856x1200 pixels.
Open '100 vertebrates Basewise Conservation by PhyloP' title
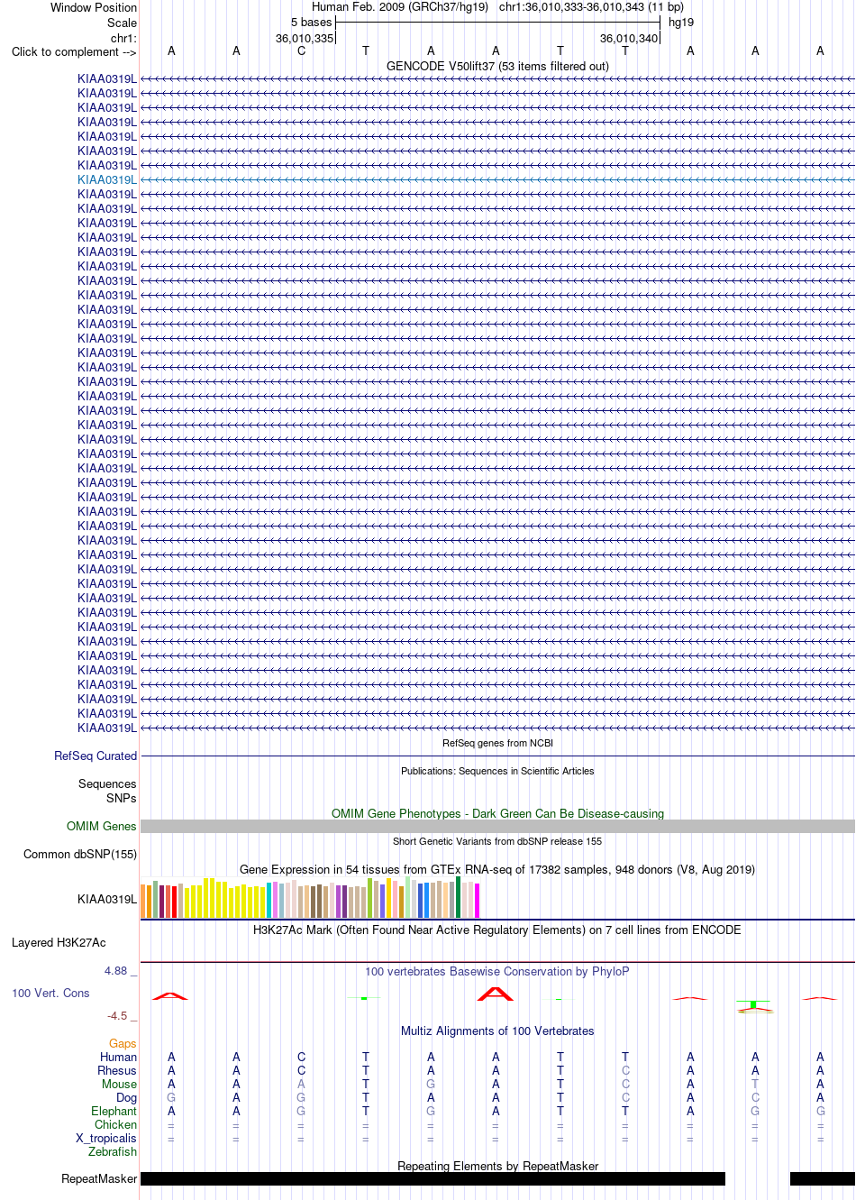497,971
